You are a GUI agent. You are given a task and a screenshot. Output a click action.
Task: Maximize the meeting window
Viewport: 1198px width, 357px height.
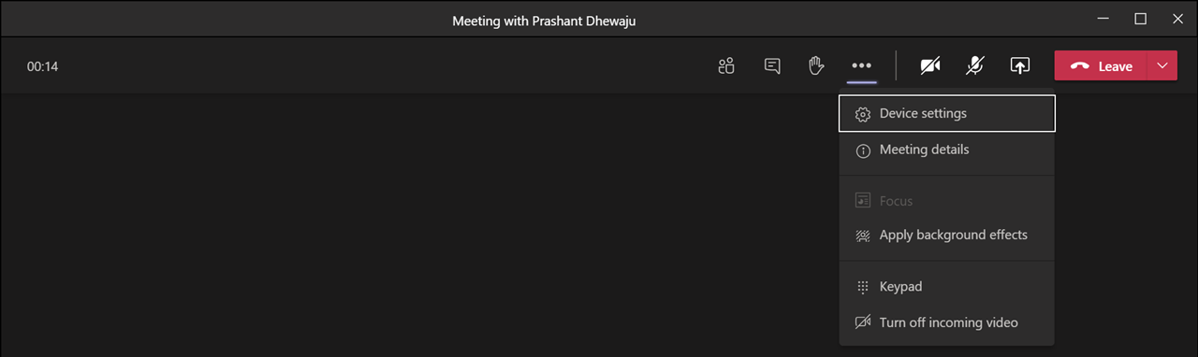(x=1140, y=19)
